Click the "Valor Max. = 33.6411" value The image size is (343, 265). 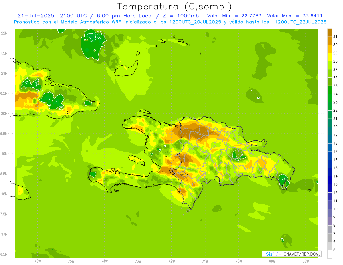(295, 16)
